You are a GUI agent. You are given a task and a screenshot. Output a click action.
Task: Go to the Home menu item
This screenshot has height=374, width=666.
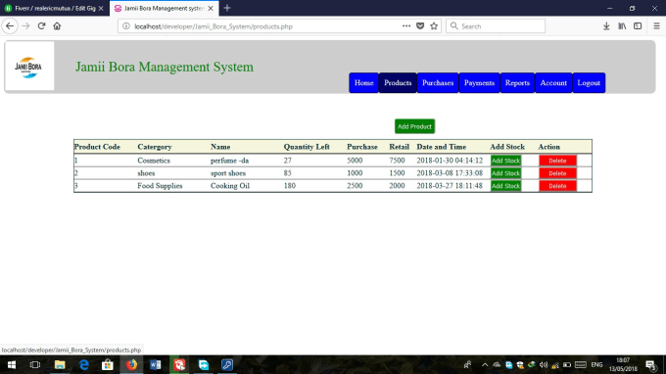[363, 83]
